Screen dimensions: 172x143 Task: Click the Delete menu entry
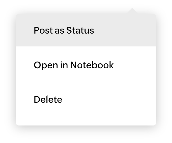pyautogui.click(x=86, y=100)
